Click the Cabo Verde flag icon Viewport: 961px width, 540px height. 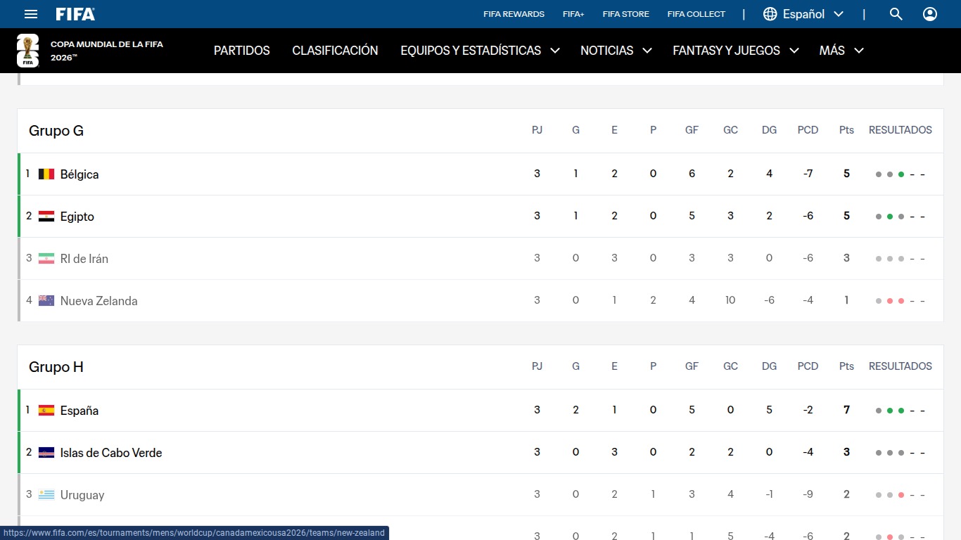[x=46, y=452]
